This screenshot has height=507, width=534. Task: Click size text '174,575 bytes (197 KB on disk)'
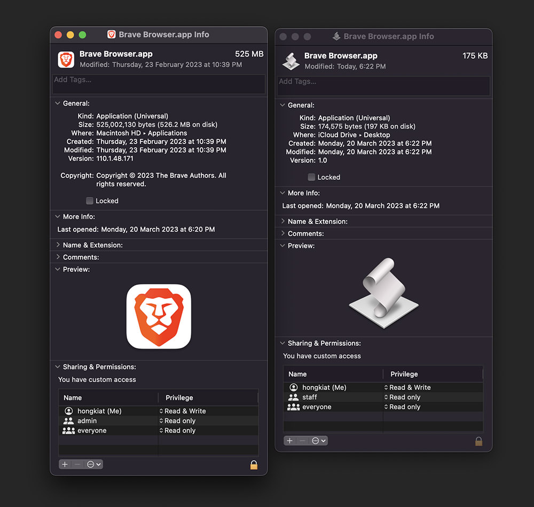click(367, 126)
